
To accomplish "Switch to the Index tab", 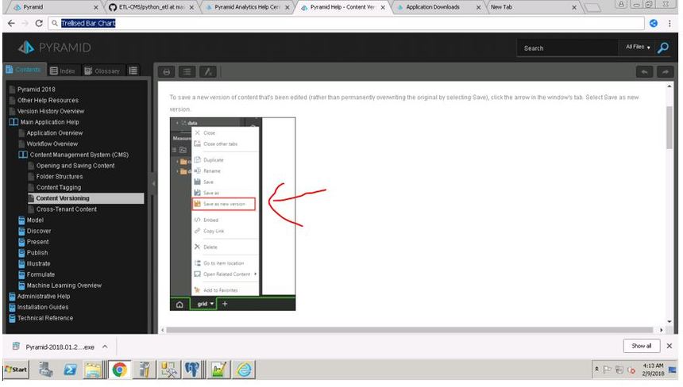I will pos(63,71).
